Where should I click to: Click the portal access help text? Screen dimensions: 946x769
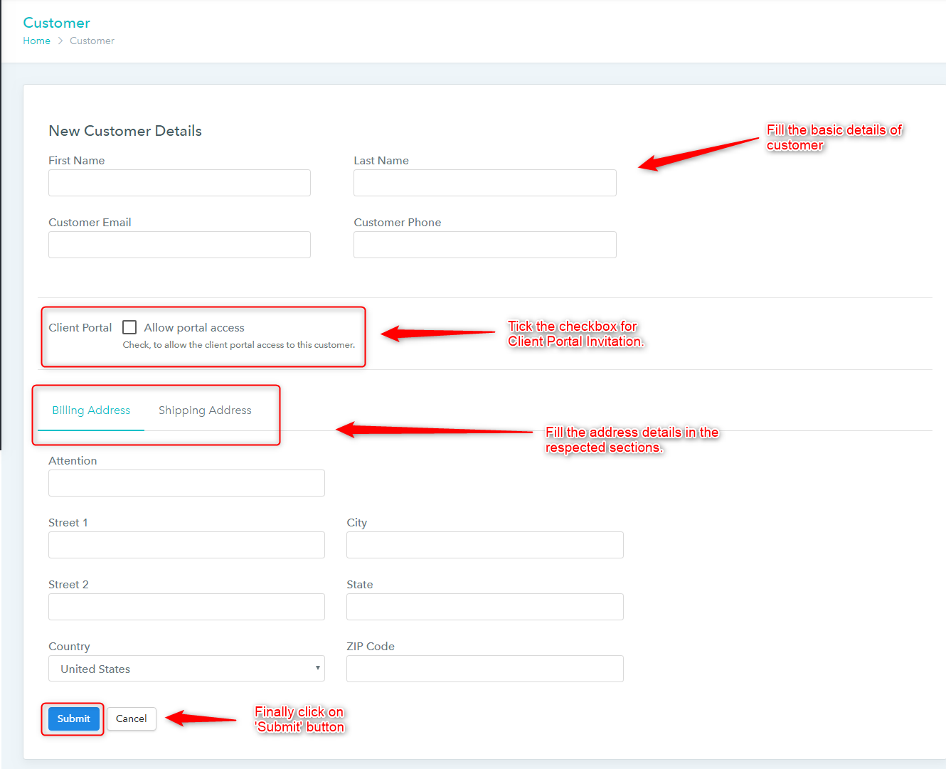tap(239, 345)
